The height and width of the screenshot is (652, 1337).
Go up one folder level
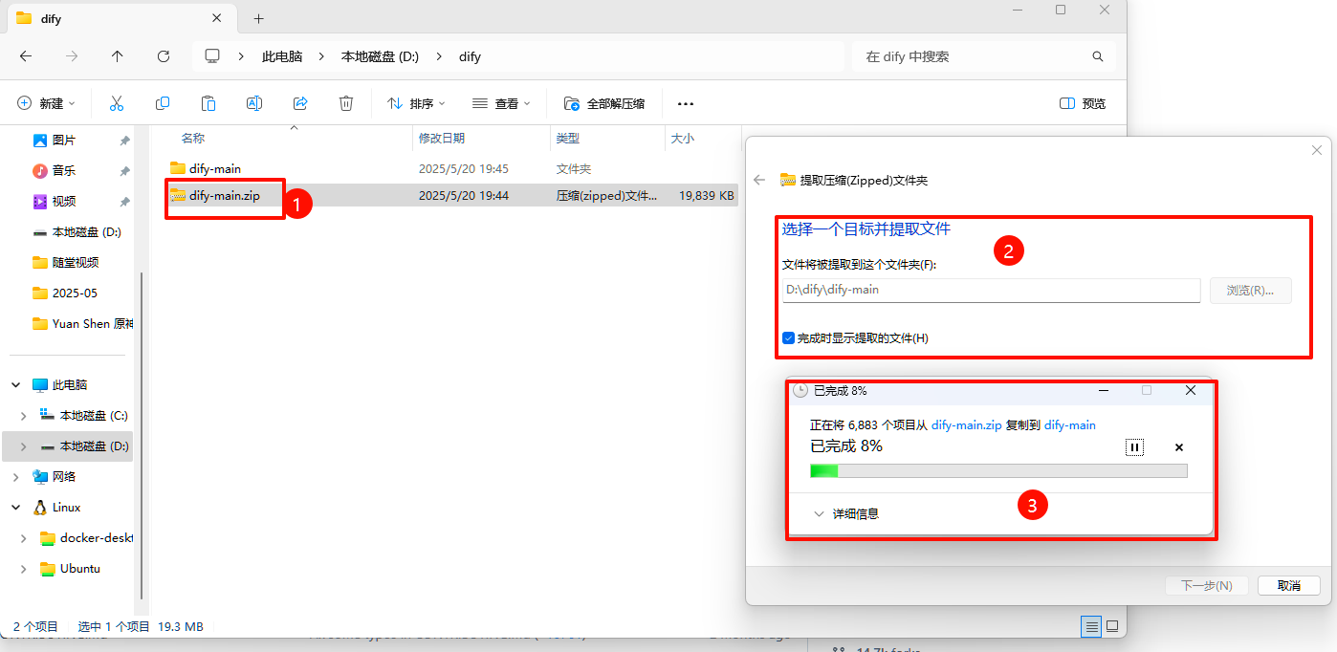118,56
